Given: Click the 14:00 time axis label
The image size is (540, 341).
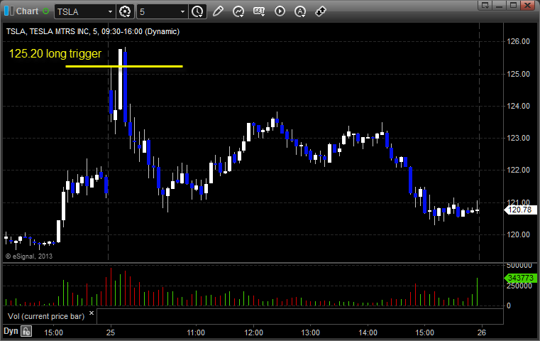Looking at the screenshot, I should pyautogui.click(x=368, y=332).
